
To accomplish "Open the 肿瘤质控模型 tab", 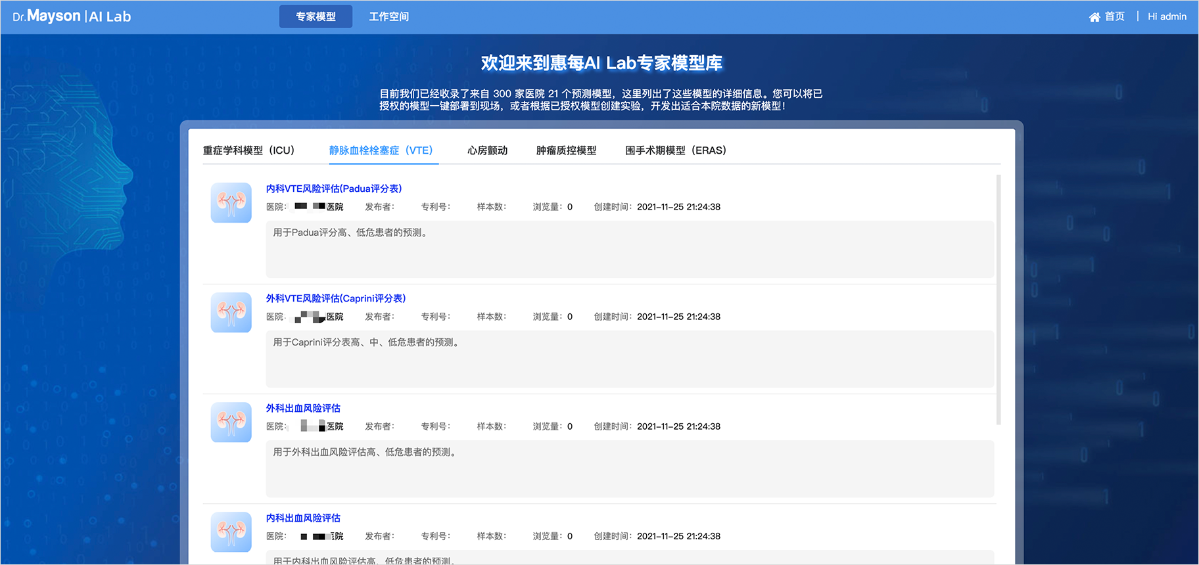I will (566, 150).
